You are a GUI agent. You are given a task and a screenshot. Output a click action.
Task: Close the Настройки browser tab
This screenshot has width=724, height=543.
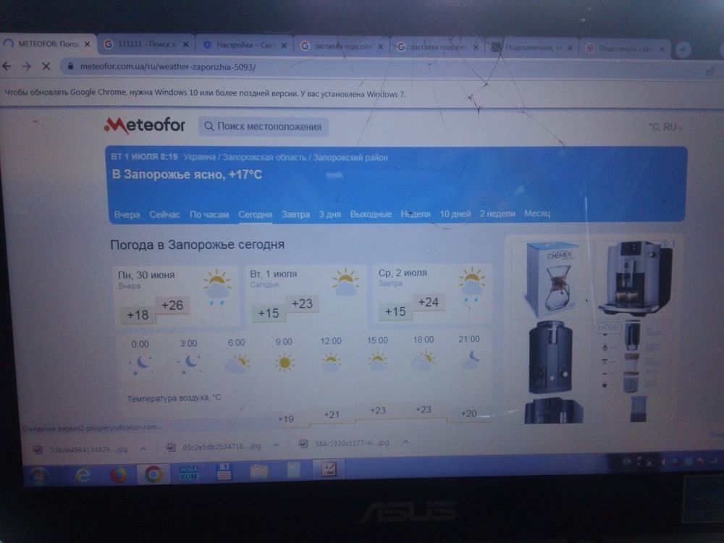pos(284,45)
